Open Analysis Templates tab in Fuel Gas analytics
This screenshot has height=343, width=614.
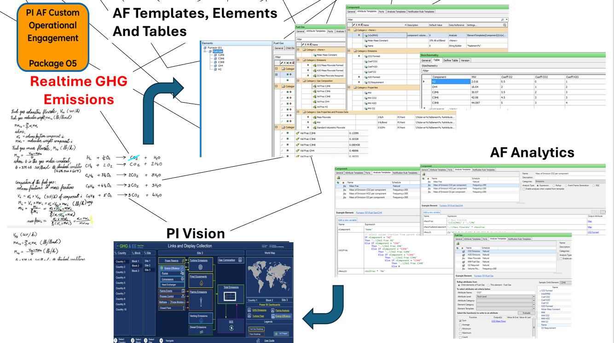point(498,238)
